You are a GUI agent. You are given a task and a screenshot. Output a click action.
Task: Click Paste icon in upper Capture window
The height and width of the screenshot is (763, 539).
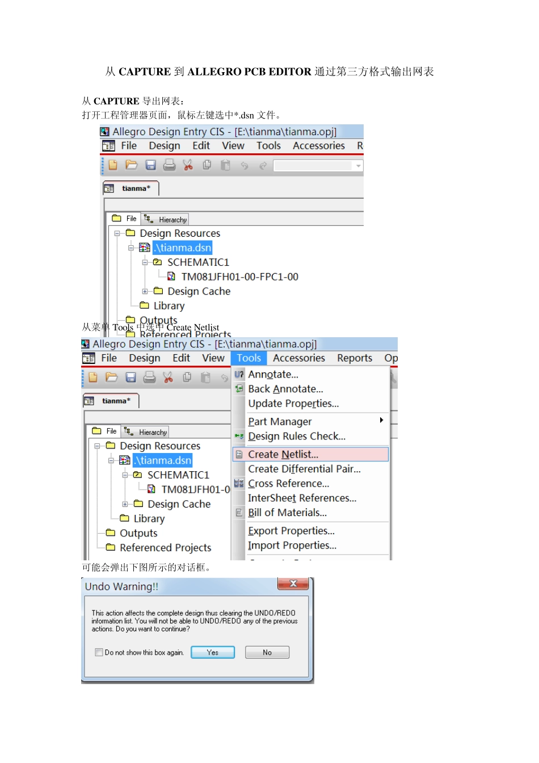(226, 165)
